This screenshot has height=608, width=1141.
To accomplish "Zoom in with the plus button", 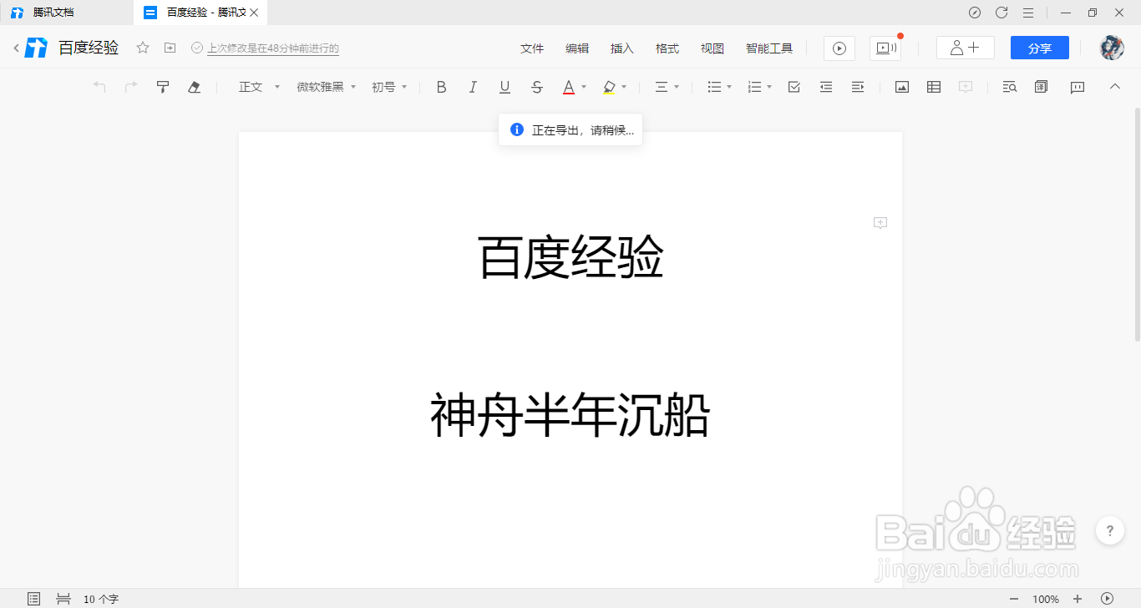I will pos(1078,599).
